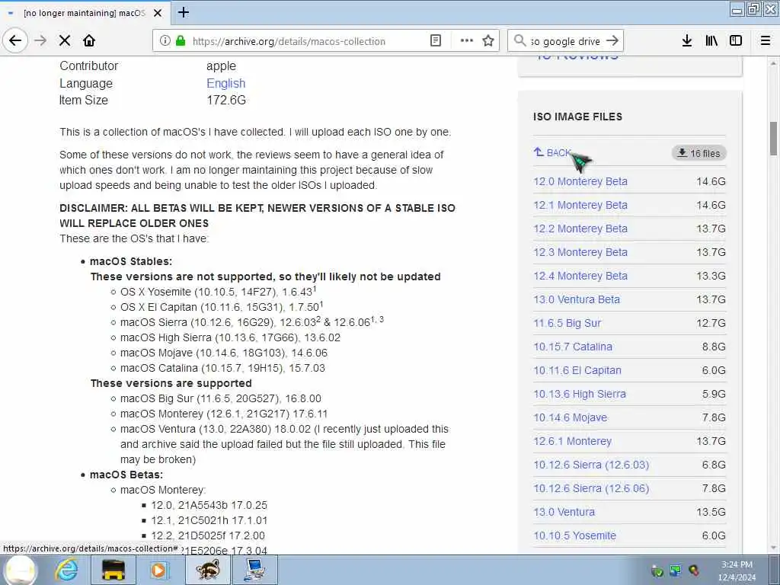Image resolution: width=780 pixels, height=585 pixels.
Task: Open 10.15.7 Catalina ISO link
Action: [573, 347]
